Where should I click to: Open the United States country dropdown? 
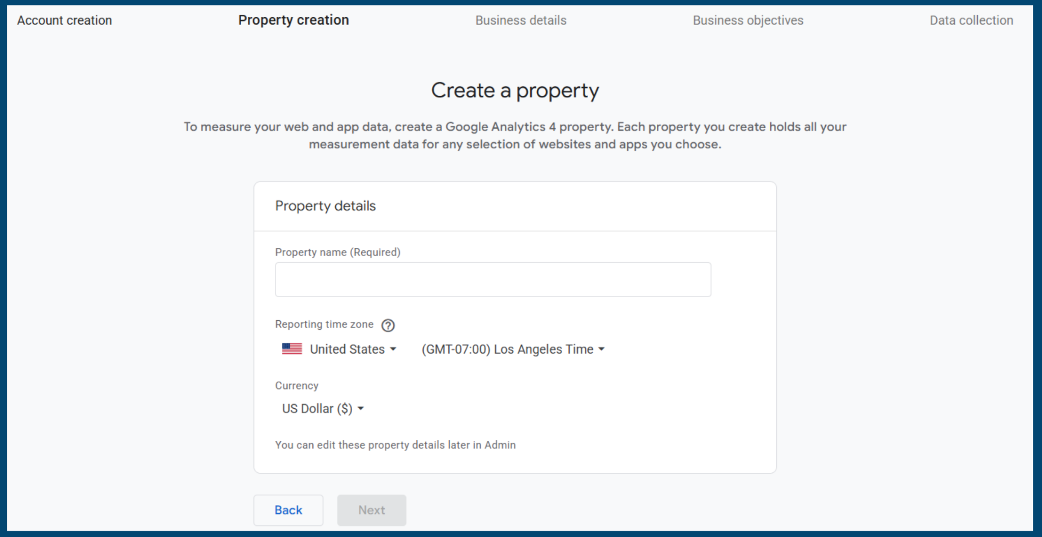353,349
